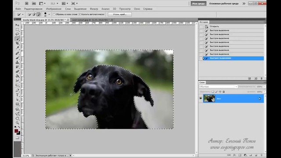
Task: Select the Move tool
Action: pyautogui.click(x=17, y=25)
